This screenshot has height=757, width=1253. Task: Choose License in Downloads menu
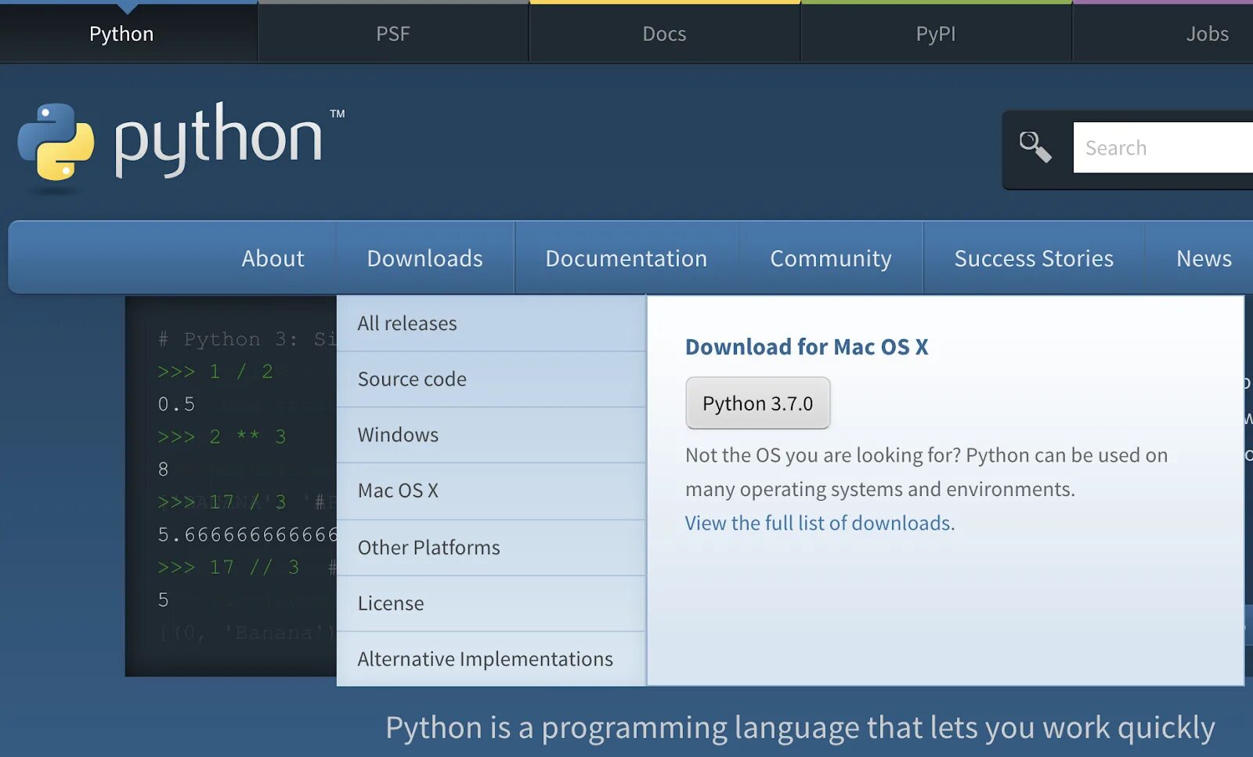pos(491,603)
